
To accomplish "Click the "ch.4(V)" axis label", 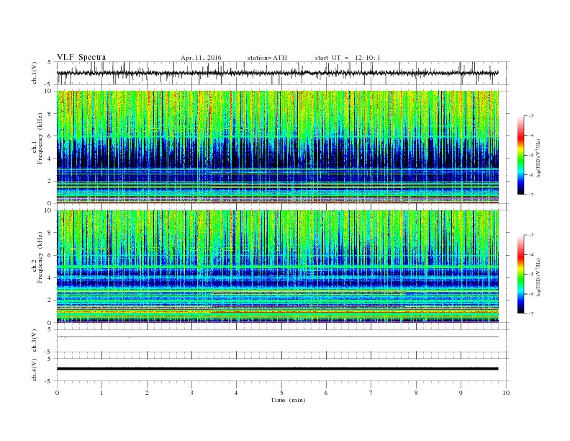I will pos(35,370).
